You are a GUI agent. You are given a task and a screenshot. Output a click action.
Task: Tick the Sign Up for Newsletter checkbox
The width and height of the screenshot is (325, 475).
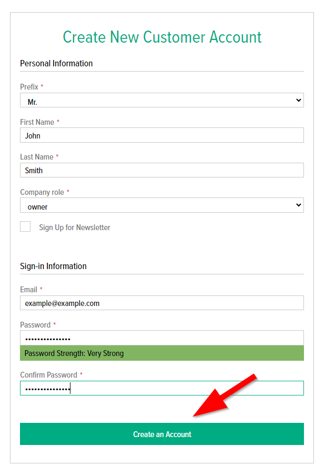(x=25, y=227)
